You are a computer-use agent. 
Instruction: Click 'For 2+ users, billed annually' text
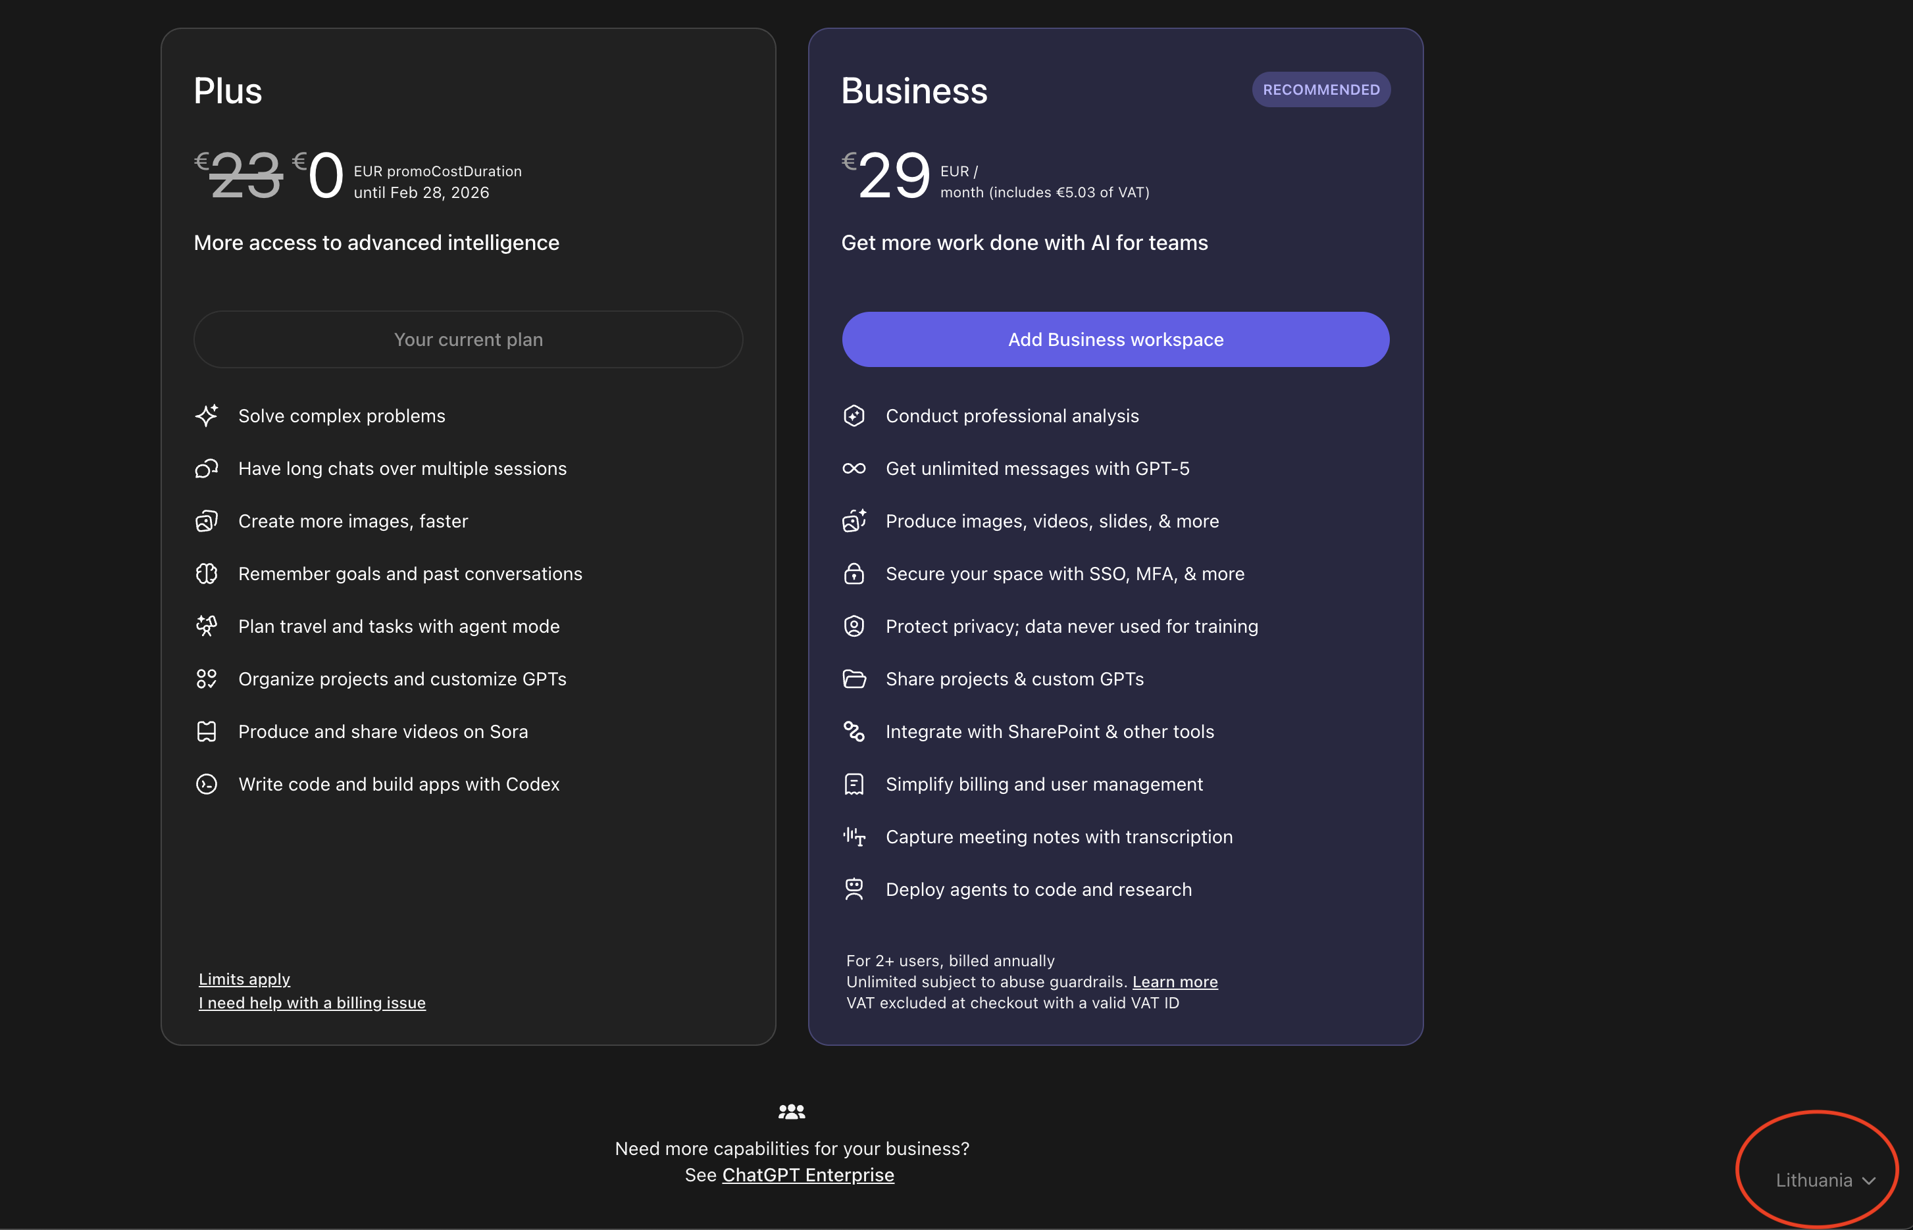(950, 961)
